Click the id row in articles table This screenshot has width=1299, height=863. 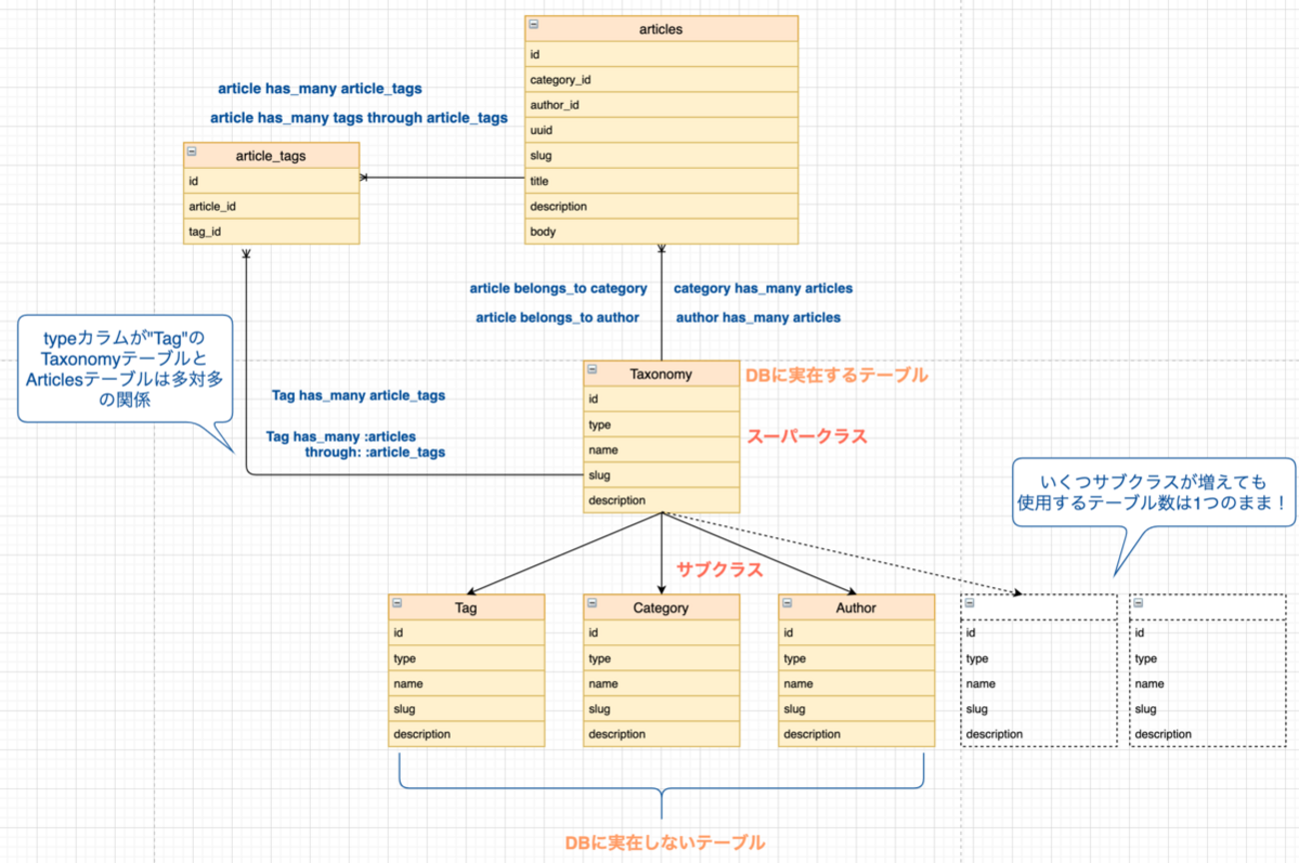(661, 55)
